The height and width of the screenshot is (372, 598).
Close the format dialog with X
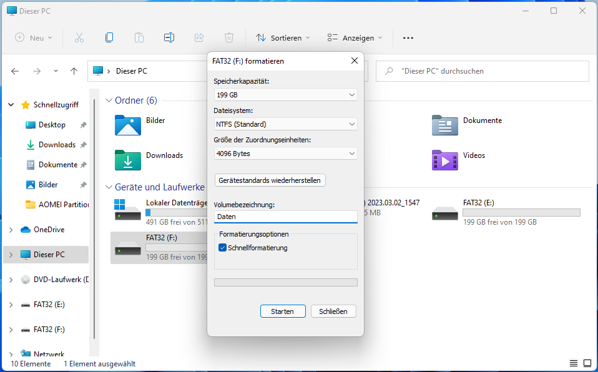click(355, 61)
